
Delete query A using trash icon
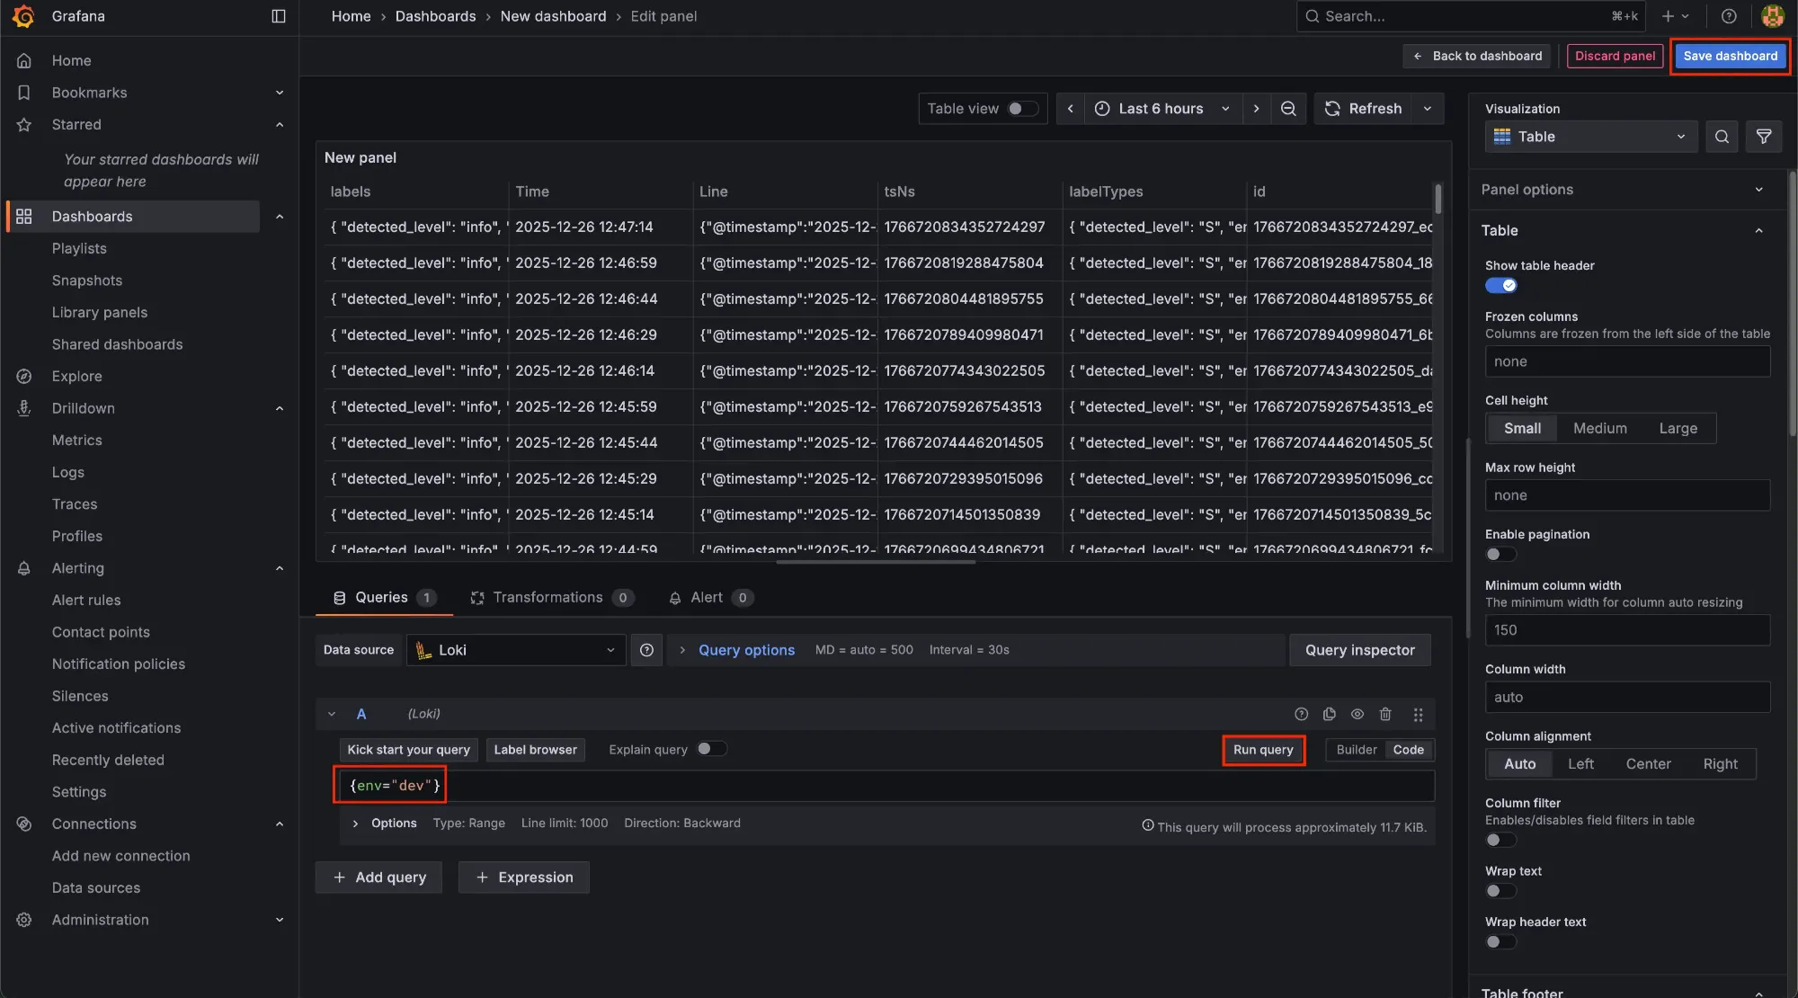(x=1385, y=714)
